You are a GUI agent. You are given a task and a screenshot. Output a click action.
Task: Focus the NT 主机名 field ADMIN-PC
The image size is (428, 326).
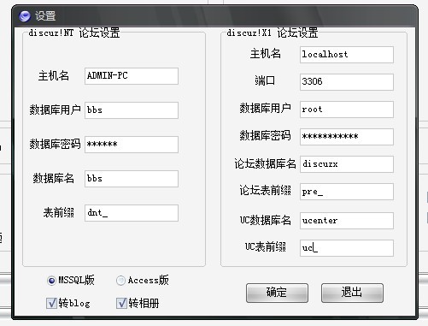(132, 76)
